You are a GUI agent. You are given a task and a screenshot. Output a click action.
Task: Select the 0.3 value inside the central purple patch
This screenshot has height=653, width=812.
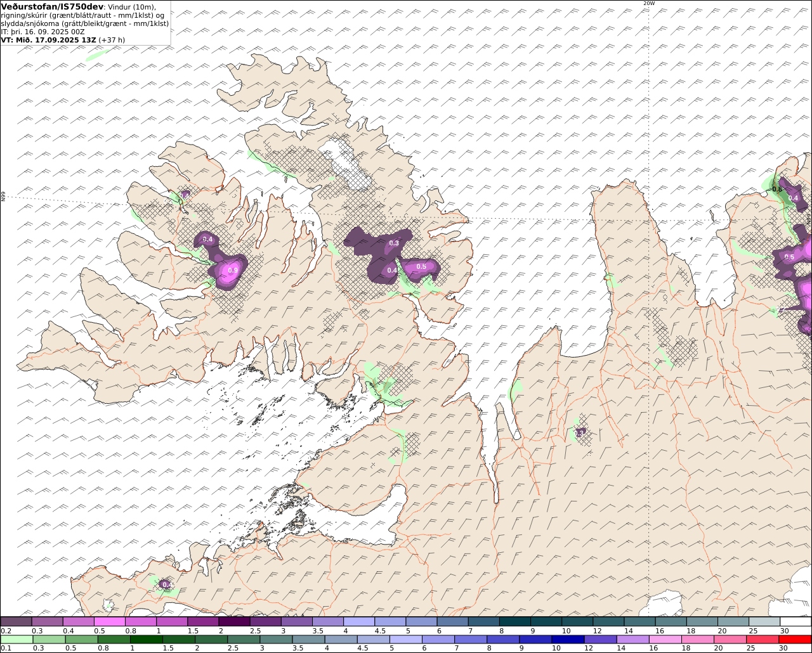(394, 243)
